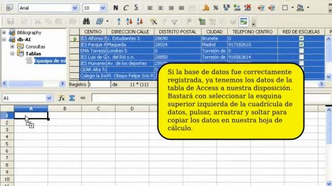Justify cell content

pos(181,8)
